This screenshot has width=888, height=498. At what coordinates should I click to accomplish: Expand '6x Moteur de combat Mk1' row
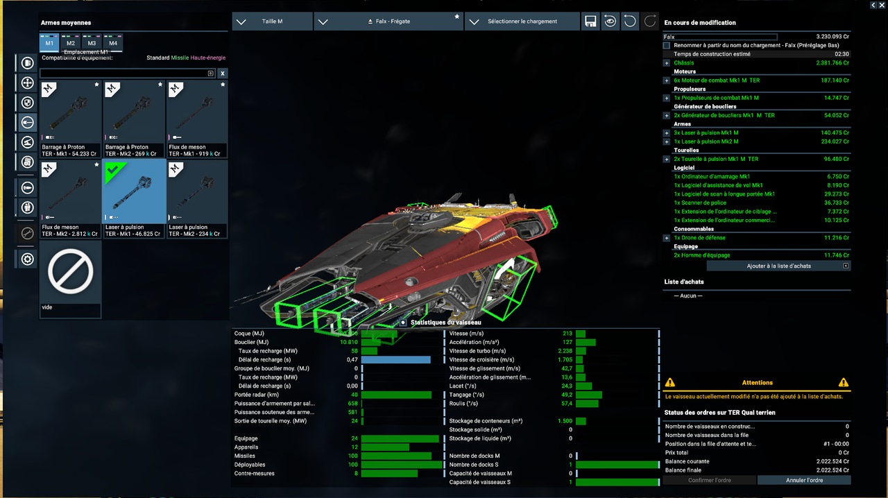[667, 80]
